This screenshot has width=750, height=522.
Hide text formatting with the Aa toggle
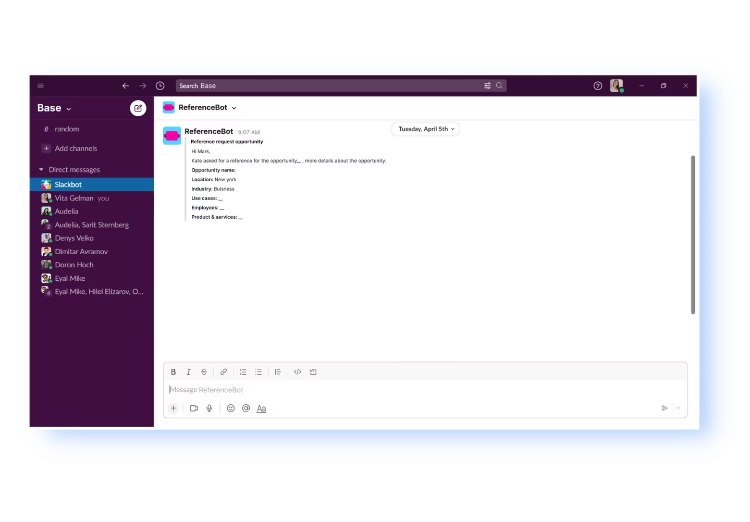pyautogui.click(x=261, y=408)
